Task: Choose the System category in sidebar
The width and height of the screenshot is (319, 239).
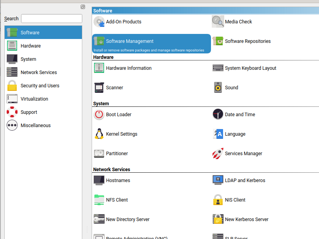Action: tap(43, 59)
